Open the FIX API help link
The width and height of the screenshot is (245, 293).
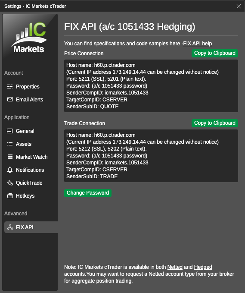click(198, 44)
